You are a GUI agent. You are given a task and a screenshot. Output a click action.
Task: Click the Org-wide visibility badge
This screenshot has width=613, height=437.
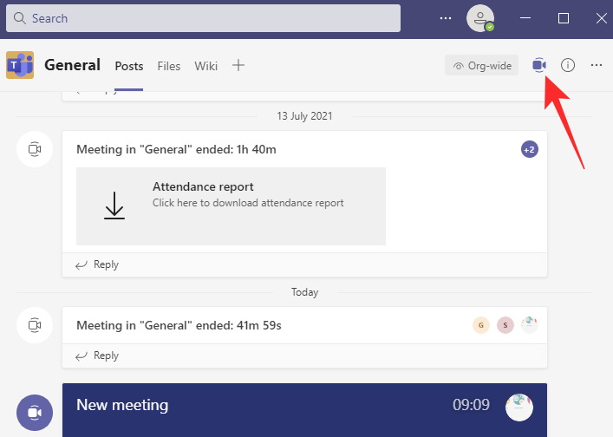482,65
